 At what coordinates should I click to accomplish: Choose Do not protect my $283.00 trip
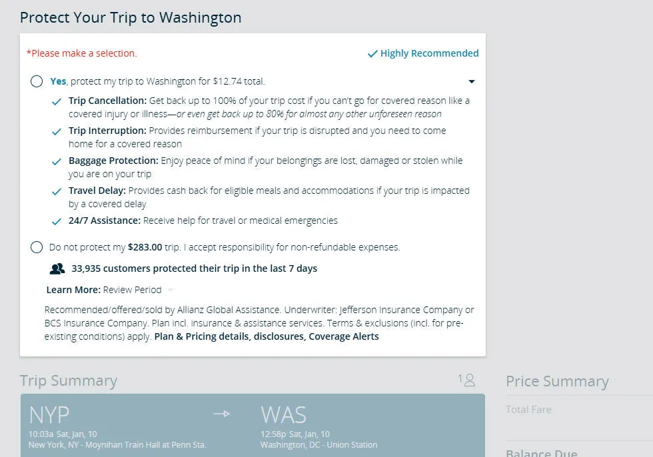tap(37, 247)
